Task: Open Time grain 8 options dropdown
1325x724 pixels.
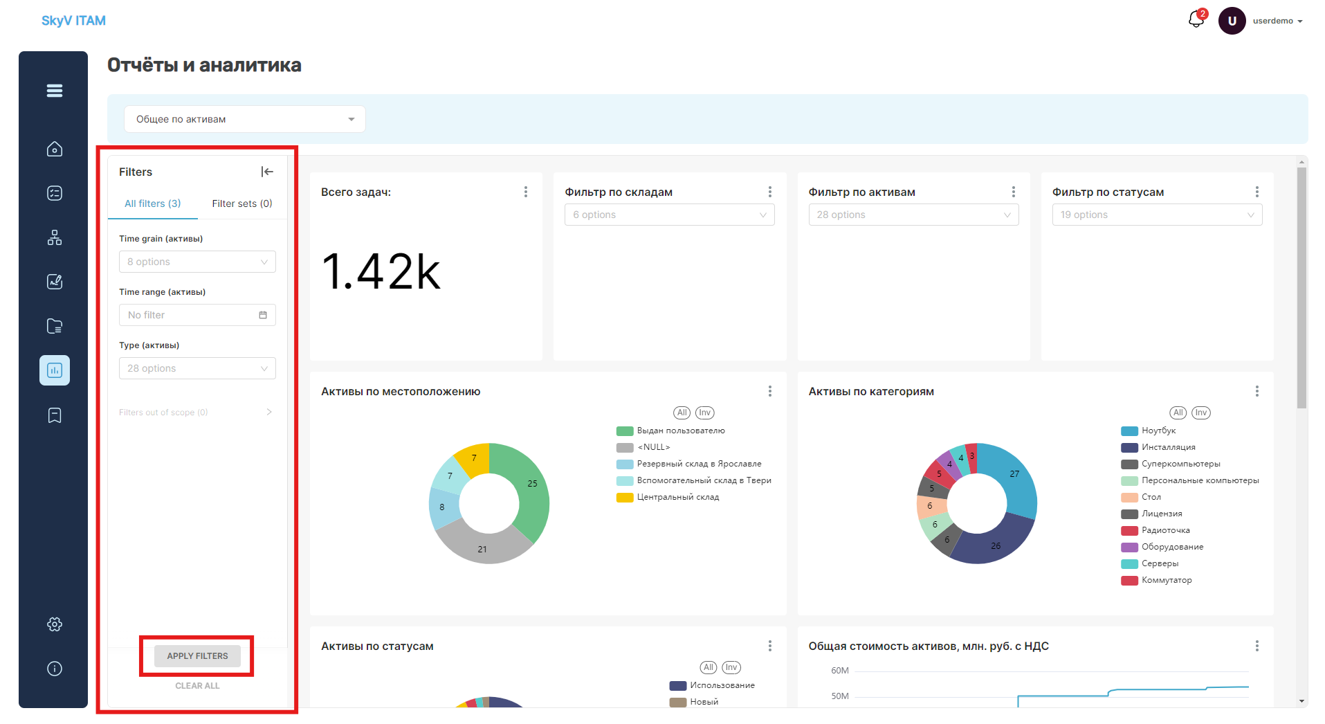Action: (197, 262)
